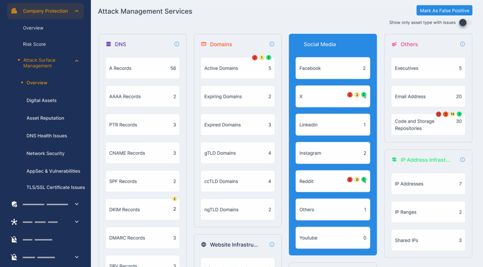This screenshot has width=483, height=267.
Task: Click Mark As False Positive button
Action: click(444, 10)
